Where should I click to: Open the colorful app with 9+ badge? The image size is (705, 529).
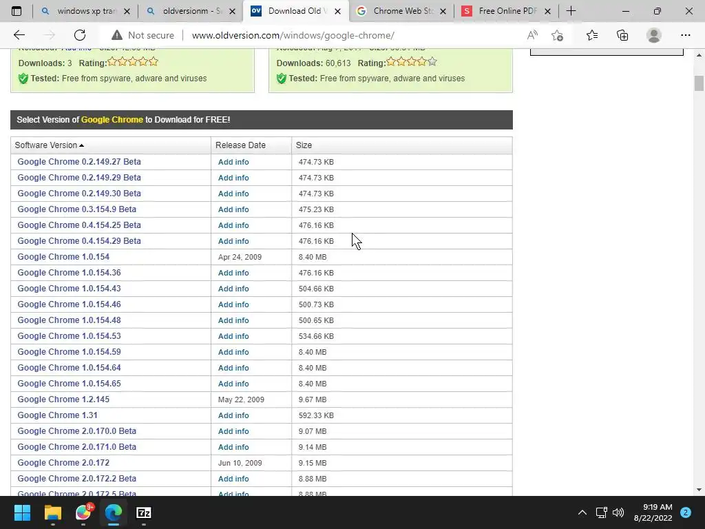click(x=83, y=512)
